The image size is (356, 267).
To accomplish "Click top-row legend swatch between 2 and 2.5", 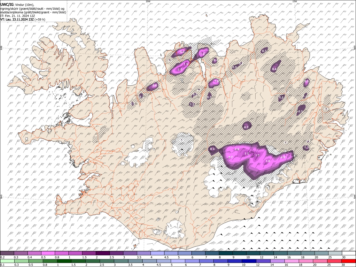I will (103, 253).
